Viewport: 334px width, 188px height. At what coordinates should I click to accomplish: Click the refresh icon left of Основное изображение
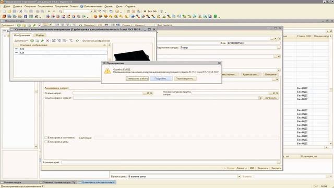(x=77, y=41)
